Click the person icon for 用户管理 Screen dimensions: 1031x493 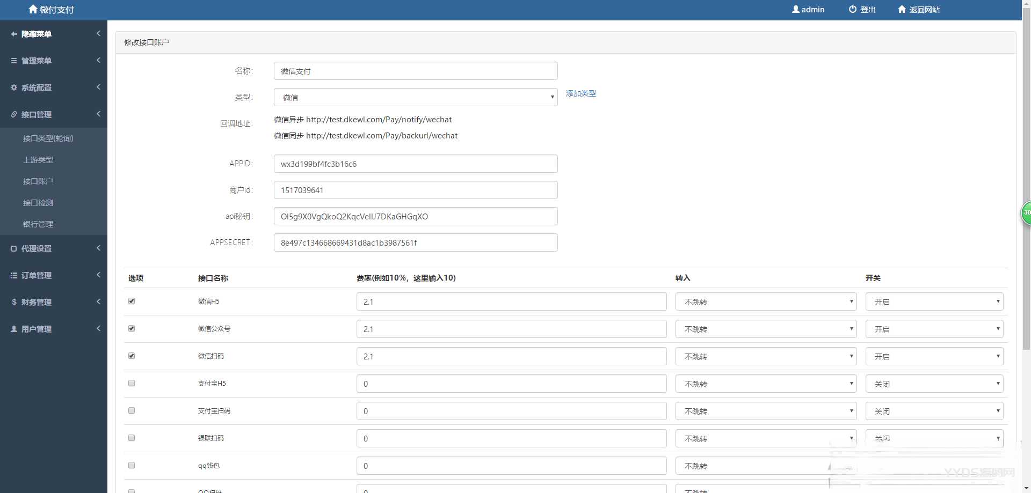(14, 329)
